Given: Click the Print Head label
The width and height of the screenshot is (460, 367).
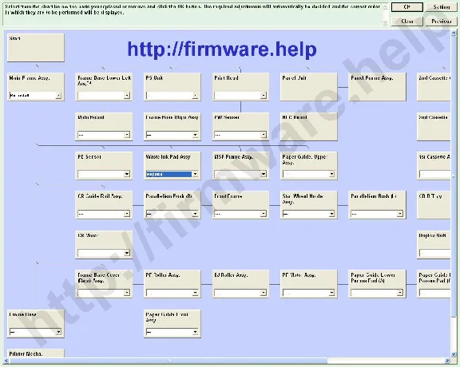Looking at the screenshot, I should (x=226, y=78).
